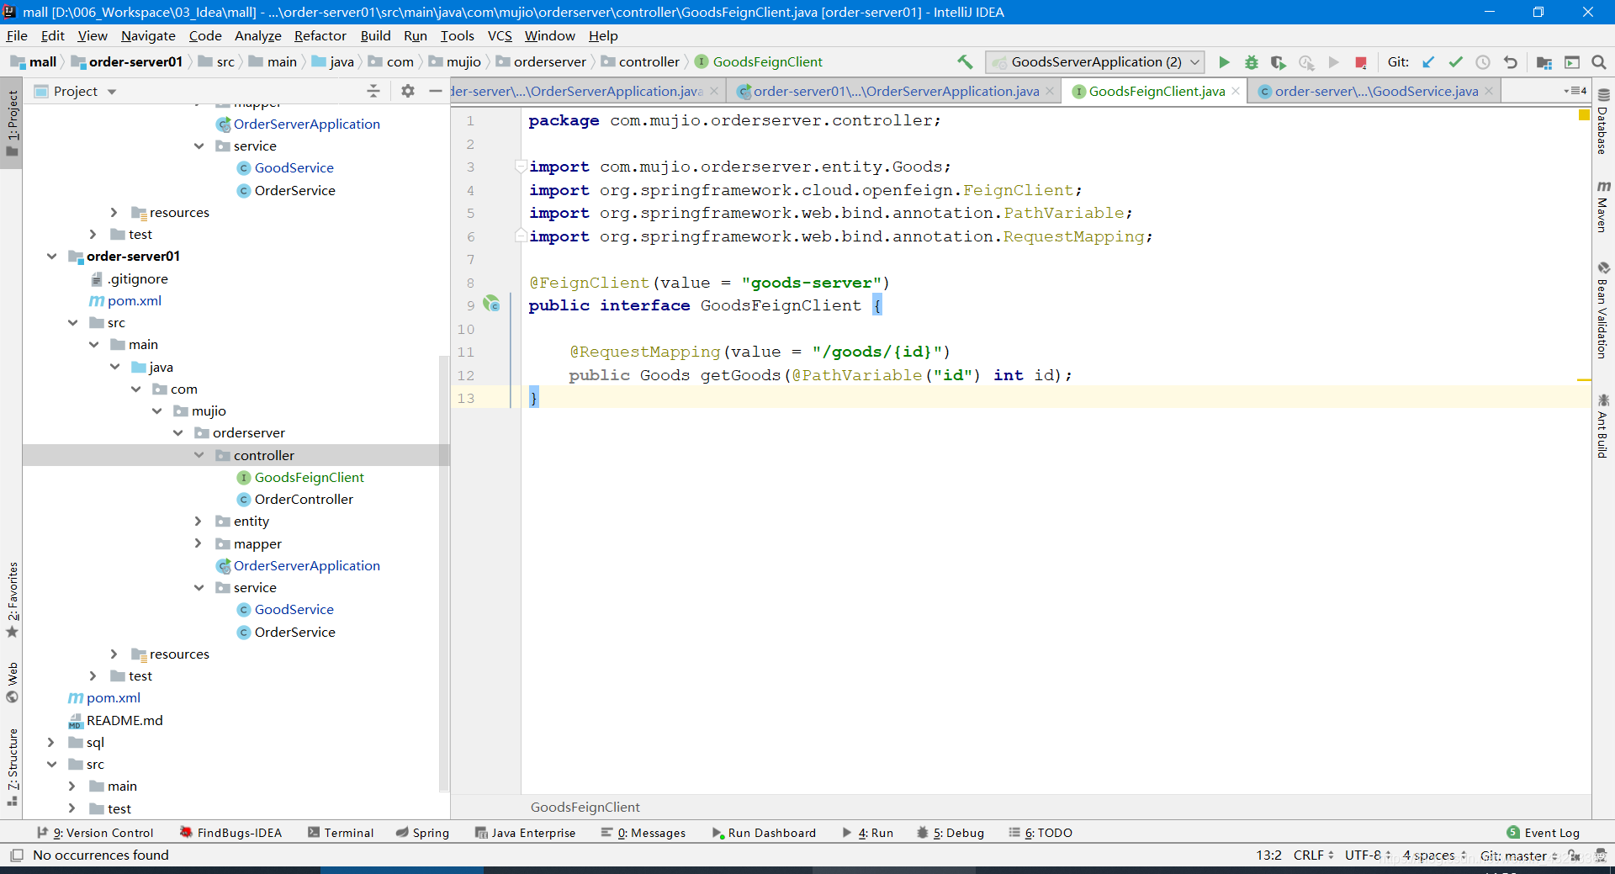Screen dimensions: 1615x874
Task: Open FindBugs-IDEA tool window
Action: [x=230, y=833]
